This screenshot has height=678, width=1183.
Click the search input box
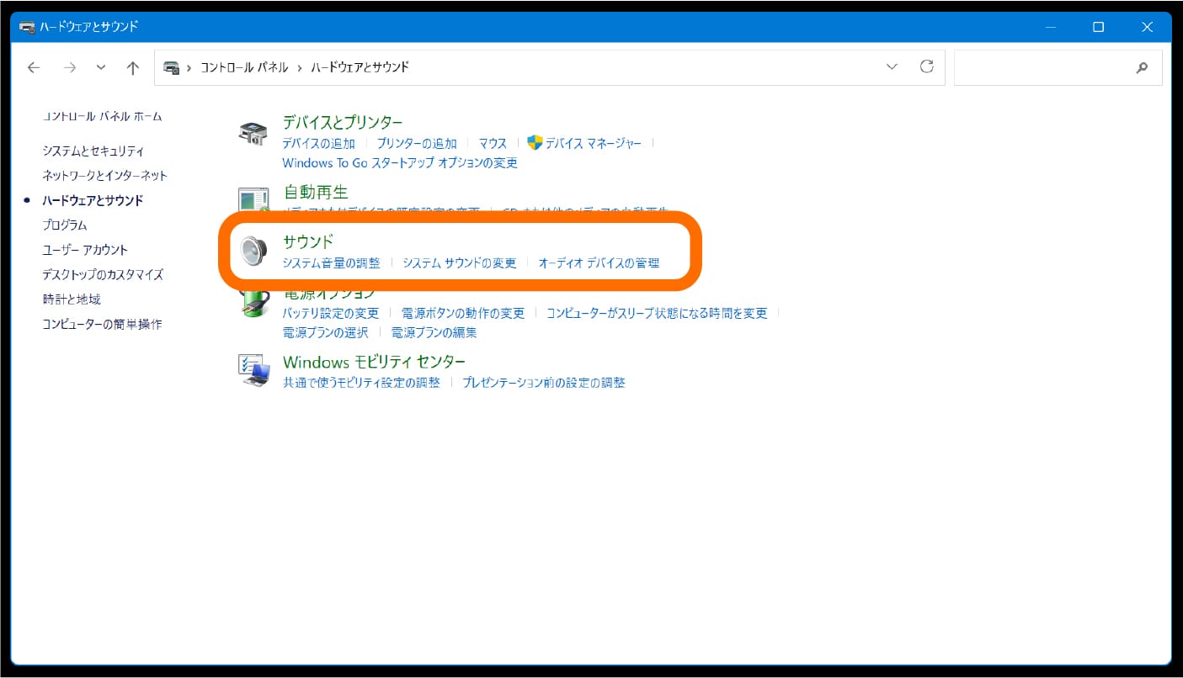click(1058, 67)
